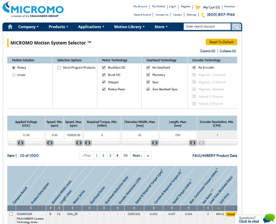Click Questions? Click to chat widget
276x224 pixels.
[x=256, y=220]
